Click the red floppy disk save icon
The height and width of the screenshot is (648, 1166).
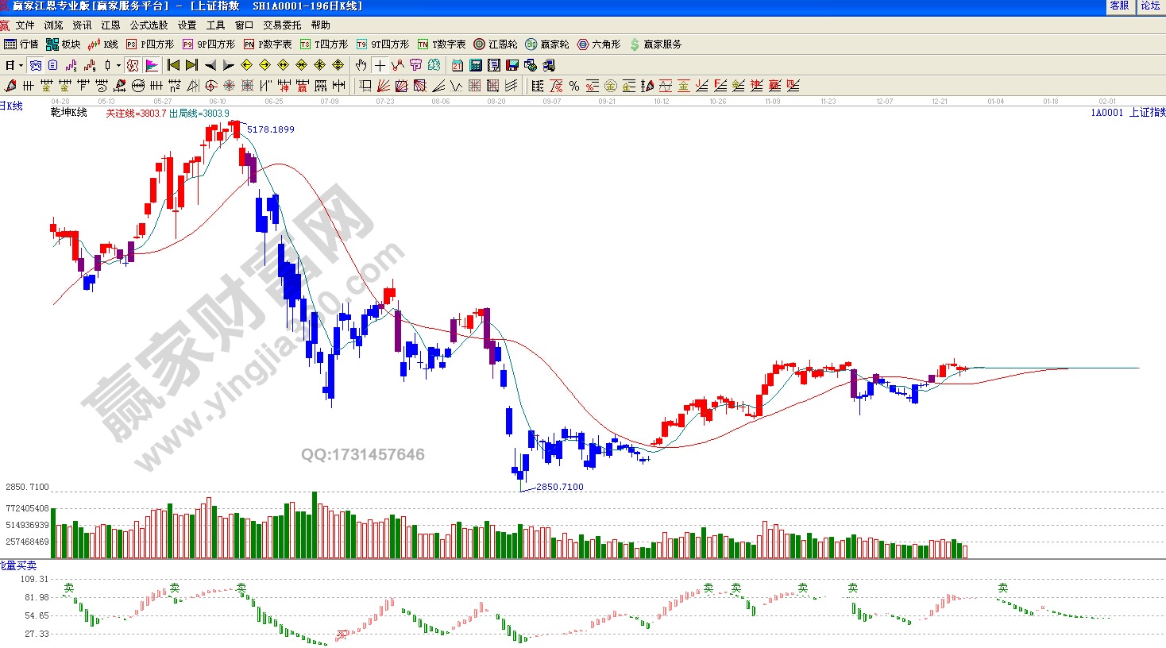[x=512, y=65]
